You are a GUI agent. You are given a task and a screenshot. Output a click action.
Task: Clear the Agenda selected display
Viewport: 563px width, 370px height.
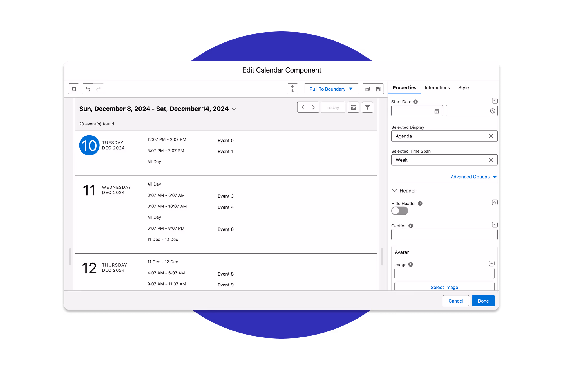pyautogui.click(x=491, y=136)
